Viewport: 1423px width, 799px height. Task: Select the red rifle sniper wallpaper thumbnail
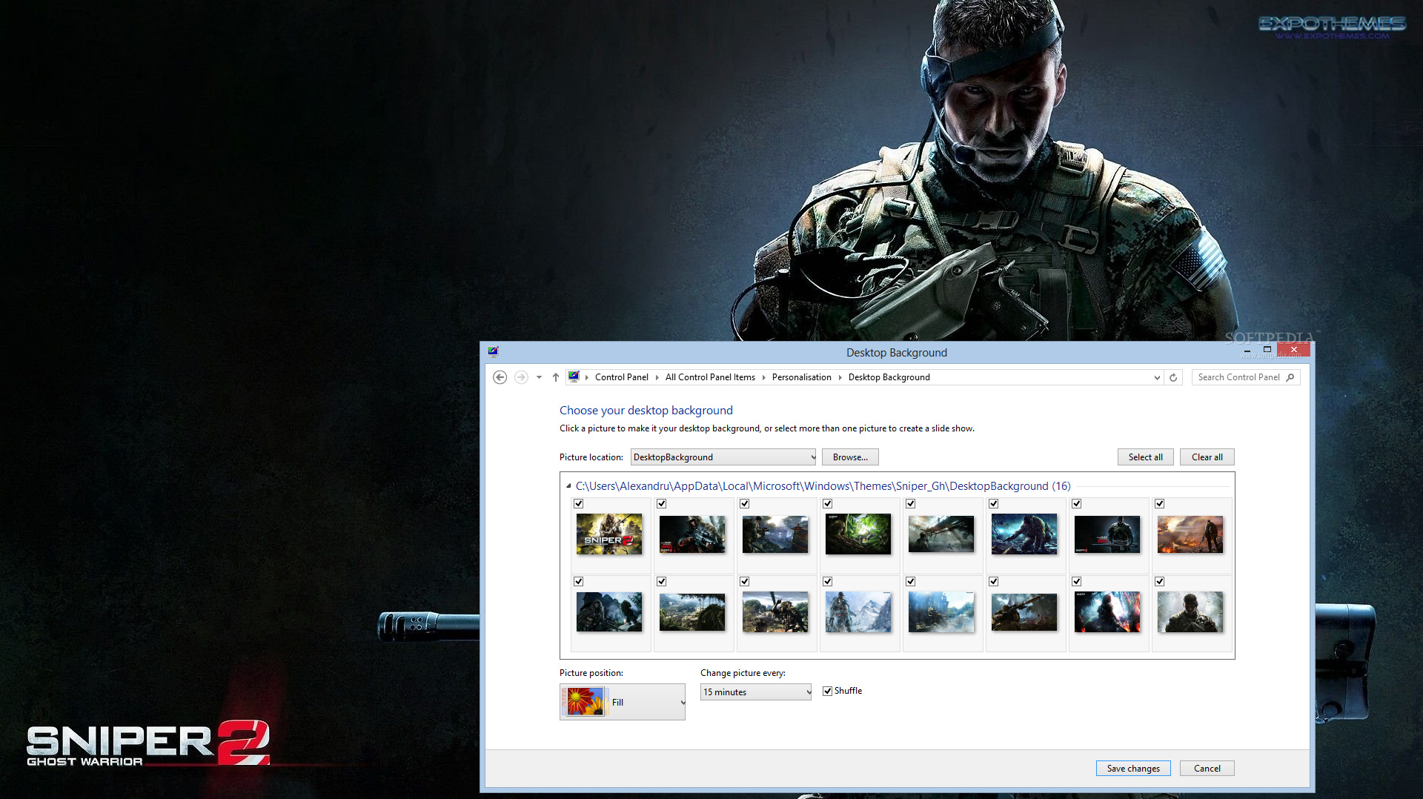pos(692,534)
